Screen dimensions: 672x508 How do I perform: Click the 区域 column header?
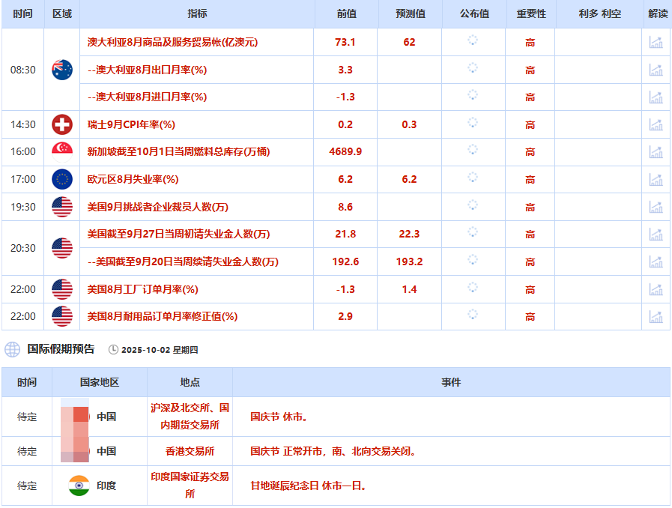click(x=62, y=13)
